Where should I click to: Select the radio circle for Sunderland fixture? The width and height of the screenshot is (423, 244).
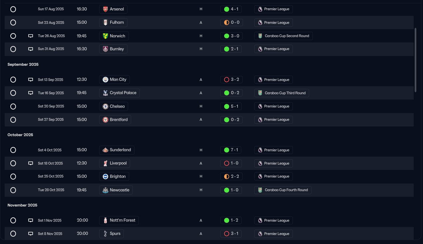(x=13, y=150)
